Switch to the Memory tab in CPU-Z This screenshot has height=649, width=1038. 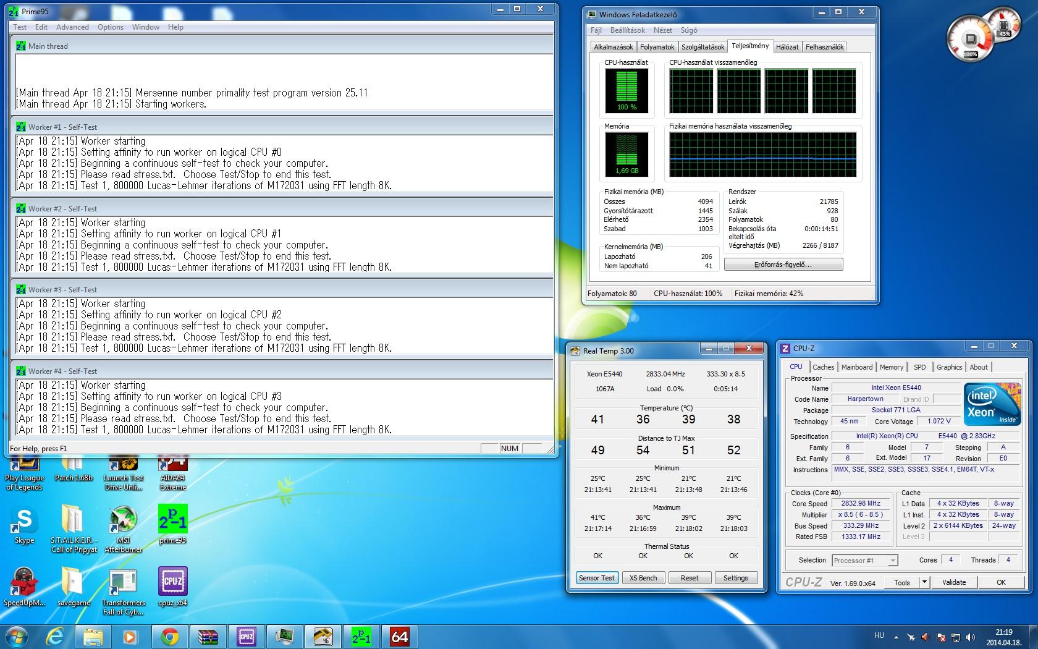892,367
